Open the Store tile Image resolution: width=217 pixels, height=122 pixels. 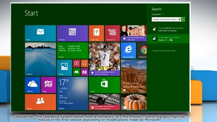(104, 85)
